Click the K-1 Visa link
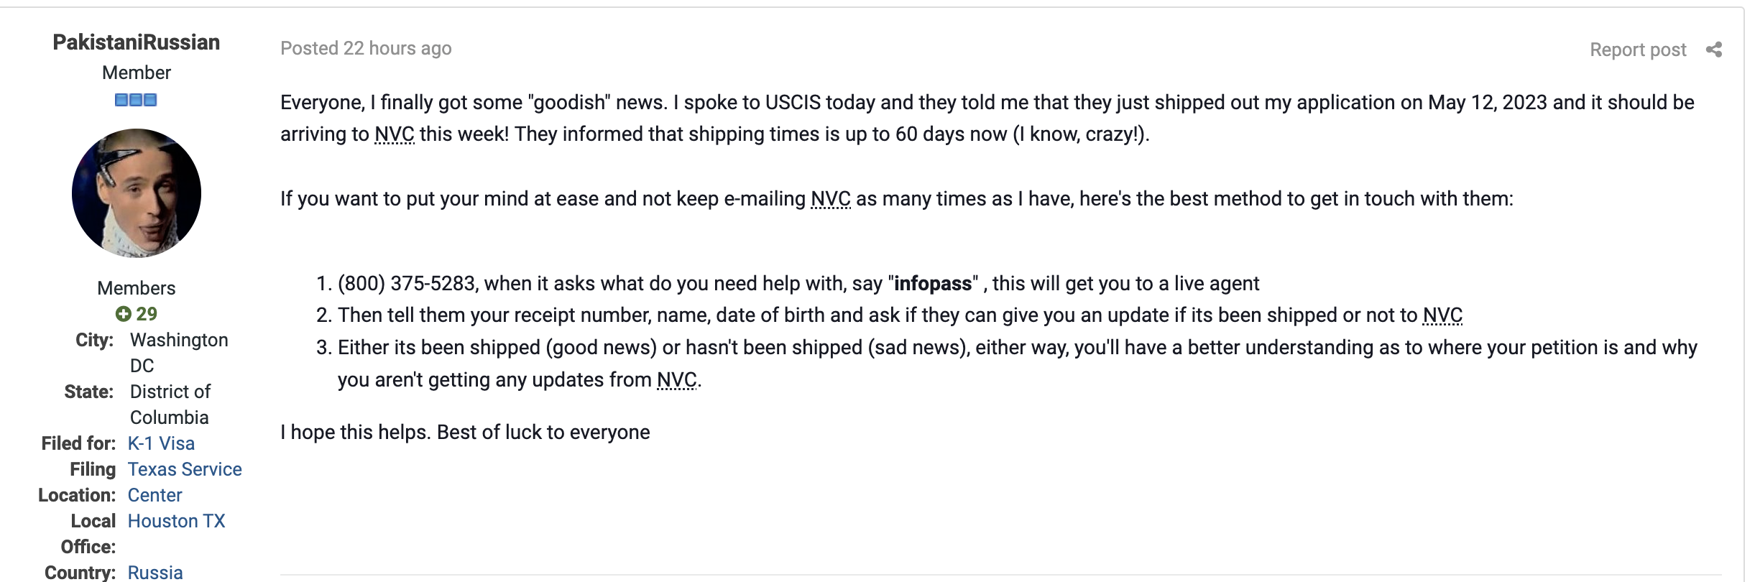The height and width of the screenshot is (582, 1755). (x=161, y=443)
